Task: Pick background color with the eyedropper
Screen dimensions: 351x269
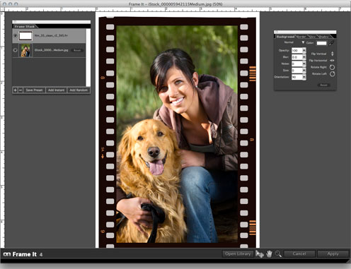Action: [x=331, y=43]
